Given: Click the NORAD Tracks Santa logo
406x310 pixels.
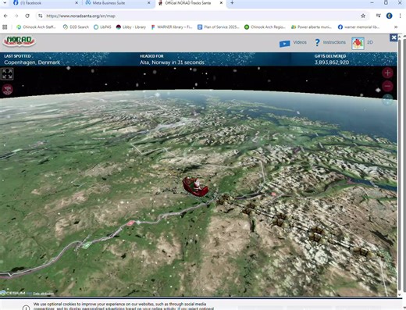Looking at the screenshot, I should (x=19, y=41).
